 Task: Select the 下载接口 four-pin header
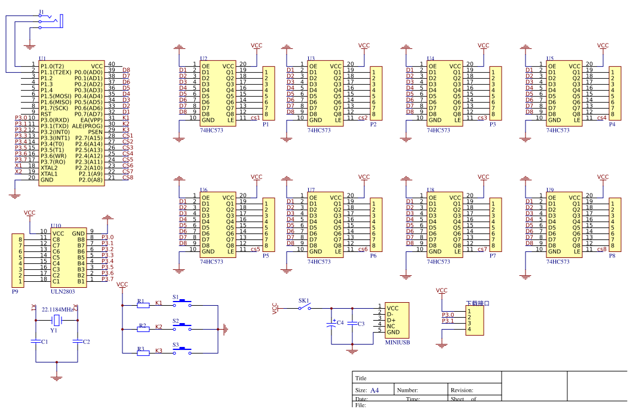pos(475,321)
